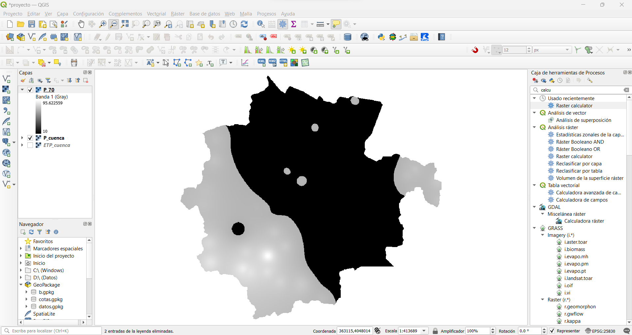Clear the processing toolbox search text
632x335 pixels.
point(626,90)
